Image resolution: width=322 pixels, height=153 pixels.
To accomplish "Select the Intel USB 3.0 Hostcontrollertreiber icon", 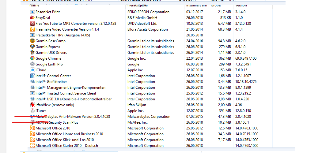I will pos(32,99).
